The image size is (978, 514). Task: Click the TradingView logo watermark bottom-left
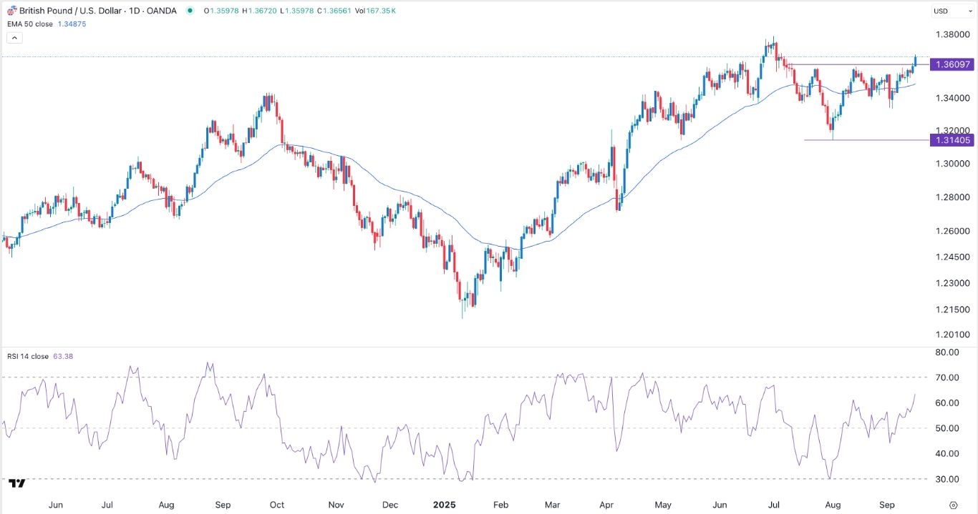click(17, 483)
